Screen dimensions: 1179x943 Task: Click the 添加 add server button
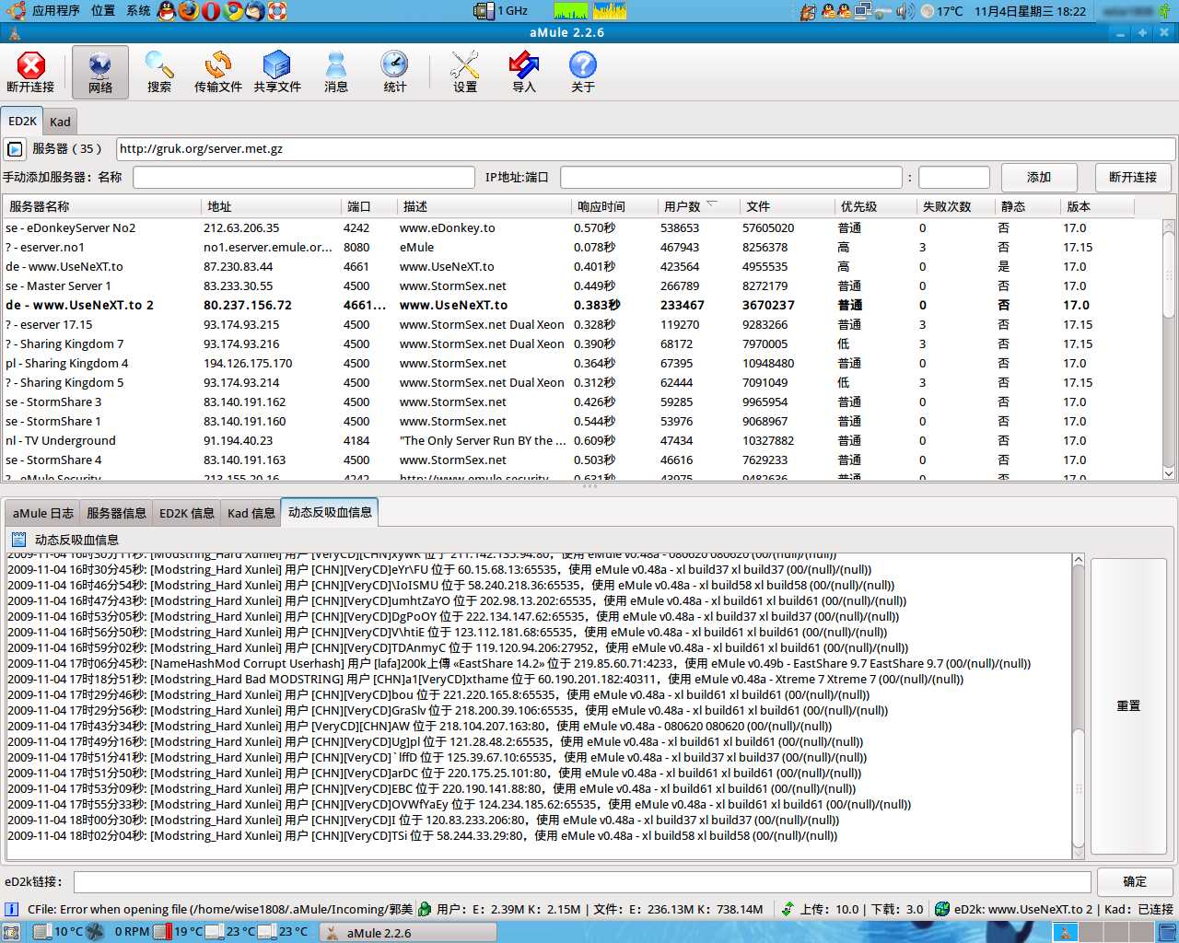(x=1039, y=177)
